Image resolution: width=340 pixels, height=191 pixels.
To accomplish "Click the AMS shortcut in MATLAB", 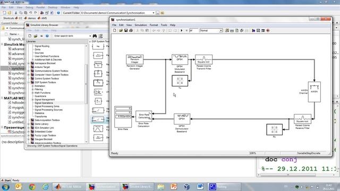I will [42, 18].
